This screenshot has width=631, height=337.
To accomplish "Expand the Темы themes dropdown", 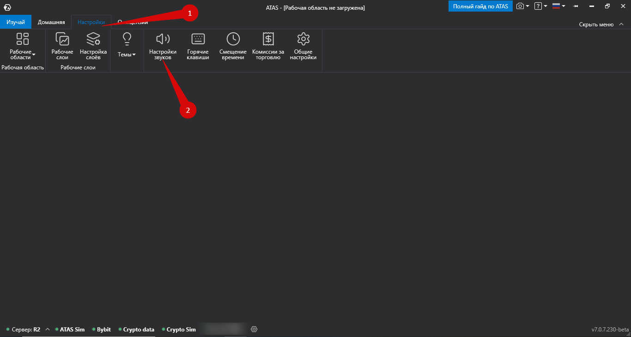I will pyautogui.click(x=127, y=45).
